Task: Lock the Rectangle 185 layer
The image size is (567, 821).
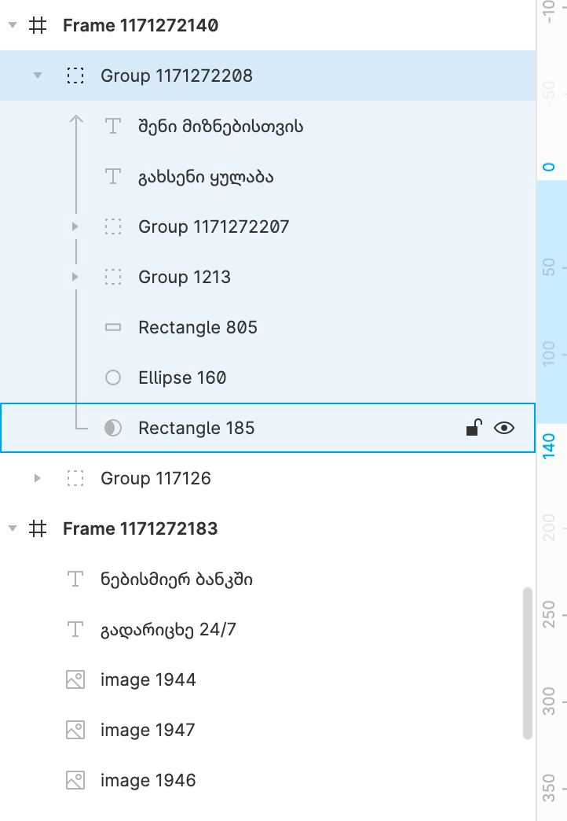Action: point(474,427)
